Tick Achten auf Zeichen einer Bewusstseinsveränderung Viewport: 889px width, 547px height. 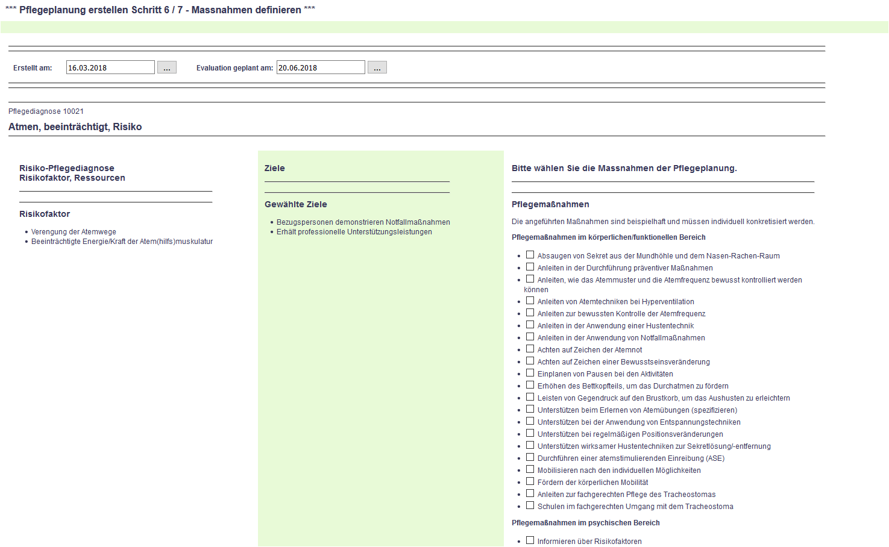pyautogui.click(x=530, y=361)
